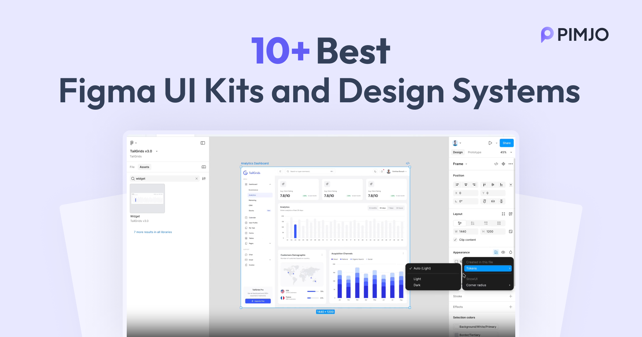The image size is (642, 337).
Task: Click resize to fit icon in Layout
Action: click(x=503, y=214)
